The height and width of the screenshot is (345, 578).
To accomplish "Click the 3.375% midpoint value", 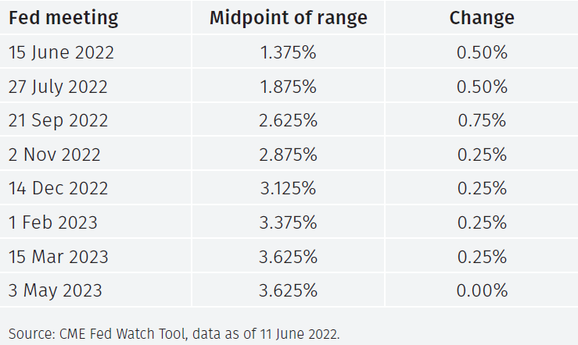I will point(289,222).
